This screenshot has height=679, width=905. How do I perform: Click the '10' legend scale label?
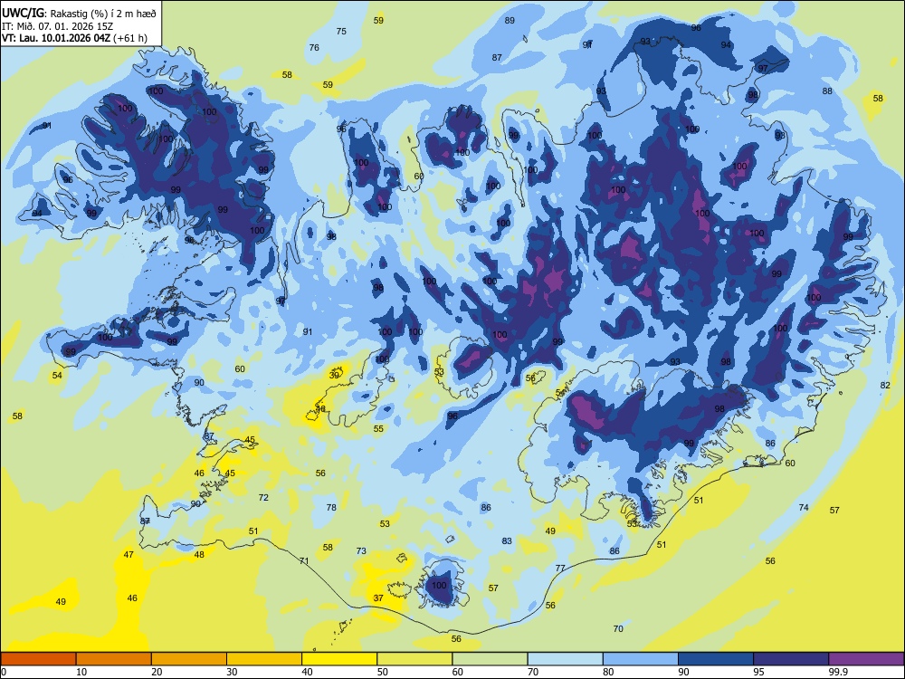point(81,672)
